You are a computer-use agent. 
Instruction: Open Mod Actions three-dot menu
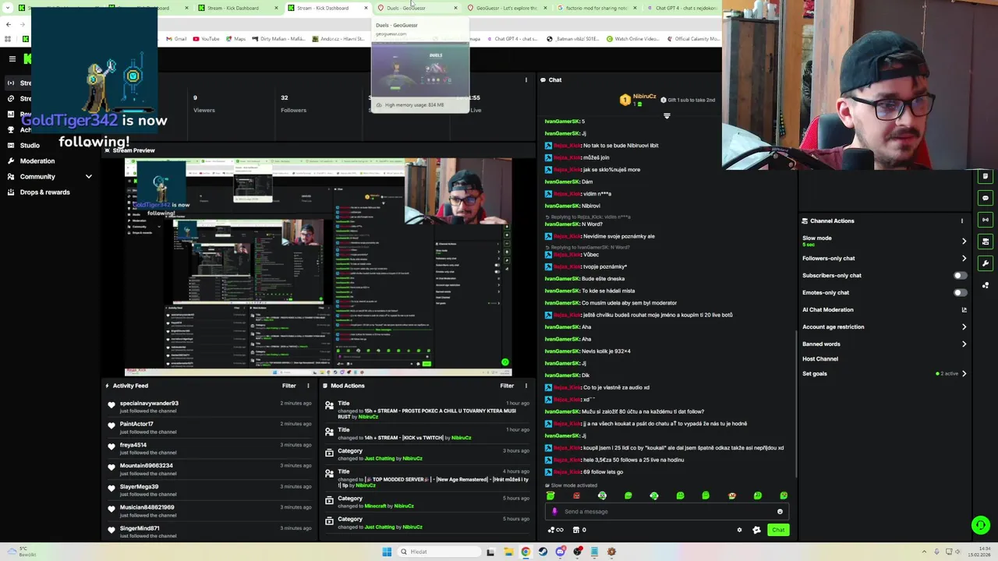[x=526, y=386]
